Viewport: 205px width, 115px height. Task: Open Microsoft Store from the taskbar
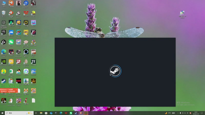click(x=46, y=113)
